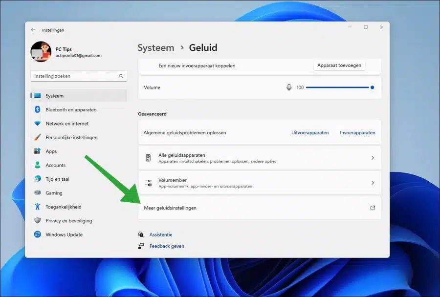Click the speaker icon for Alle geluidsapparaten
This screenshot has height=297, width=440.
click(x=148, y=158)
